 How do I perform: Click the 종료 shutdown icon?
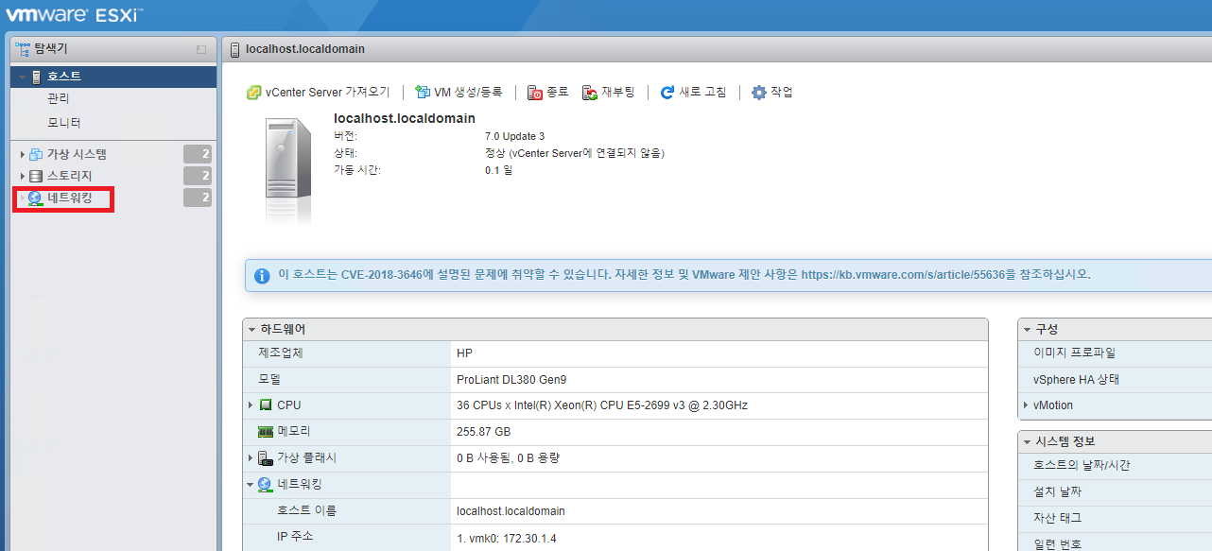pyautogui.click(x=535, y=93)
